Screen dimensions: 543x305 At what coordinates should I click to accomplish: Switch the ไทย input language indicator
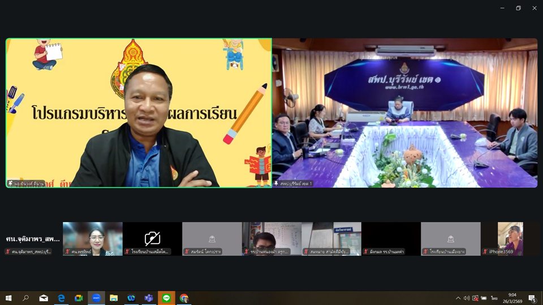tap(494, 298)
